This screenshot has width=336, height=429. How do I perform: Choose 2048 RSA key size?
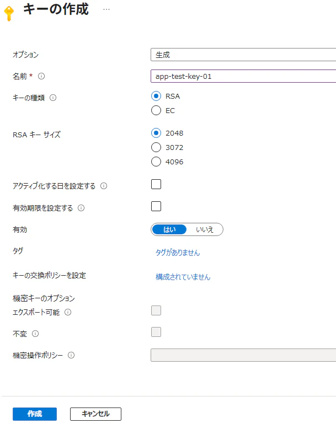pos(156,133)
